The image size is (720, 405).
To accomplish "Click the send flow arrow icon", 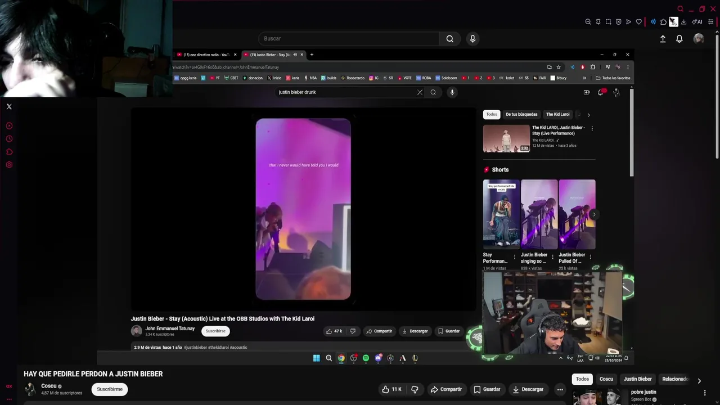I will tap(628, 22).
